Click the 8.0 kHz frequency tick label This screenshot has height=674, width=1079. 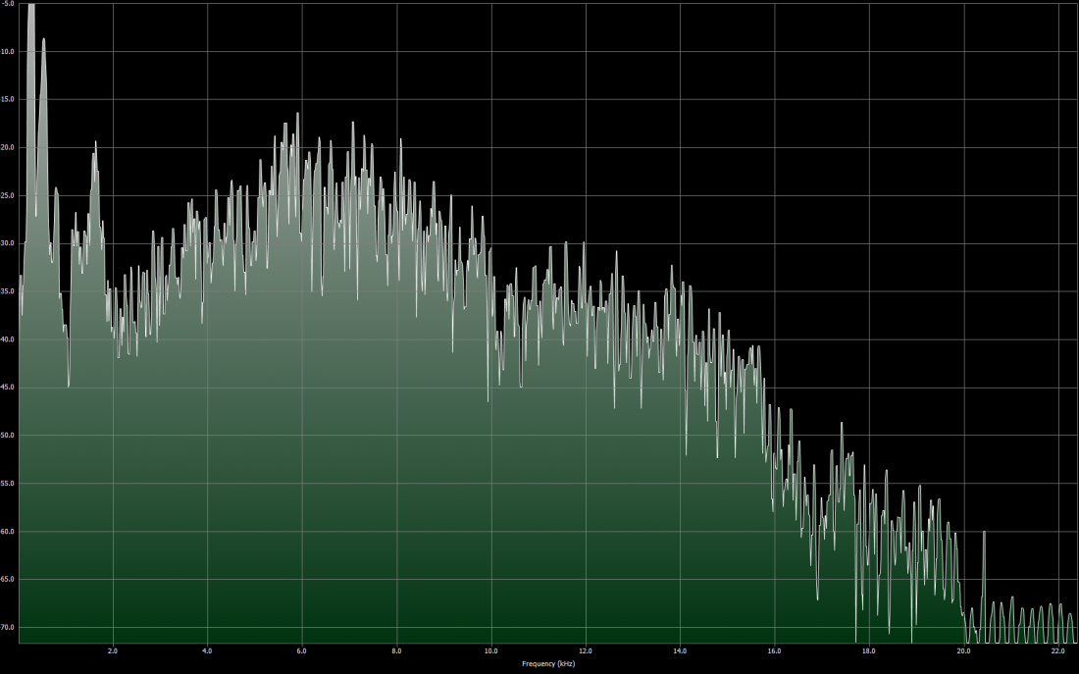(396, 650)
